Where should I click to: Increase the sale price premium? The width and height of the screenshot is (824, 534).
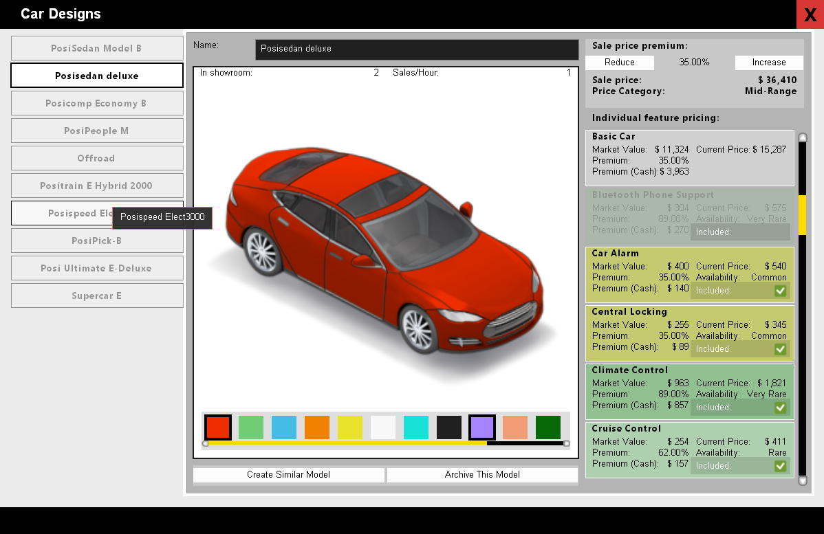click(x=769, y=62)
